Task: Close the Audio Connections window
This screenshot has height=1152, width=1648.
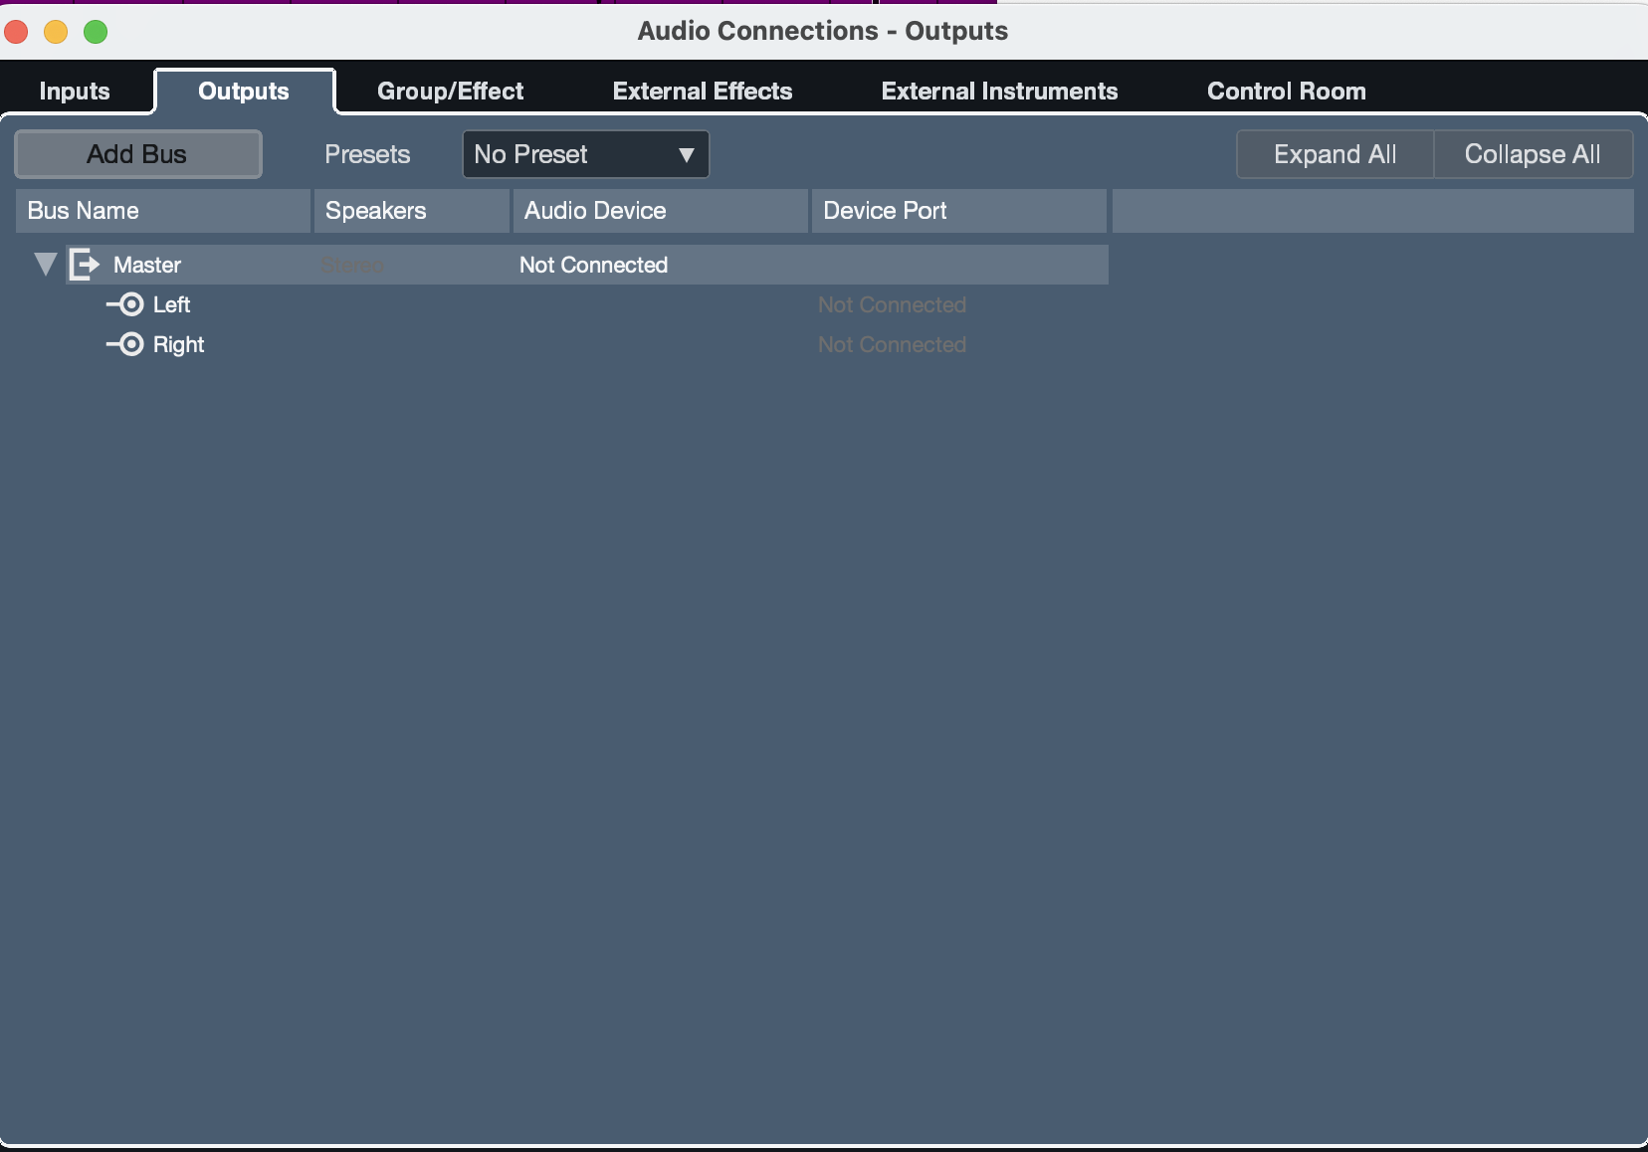Action: (x=17, y=32)
